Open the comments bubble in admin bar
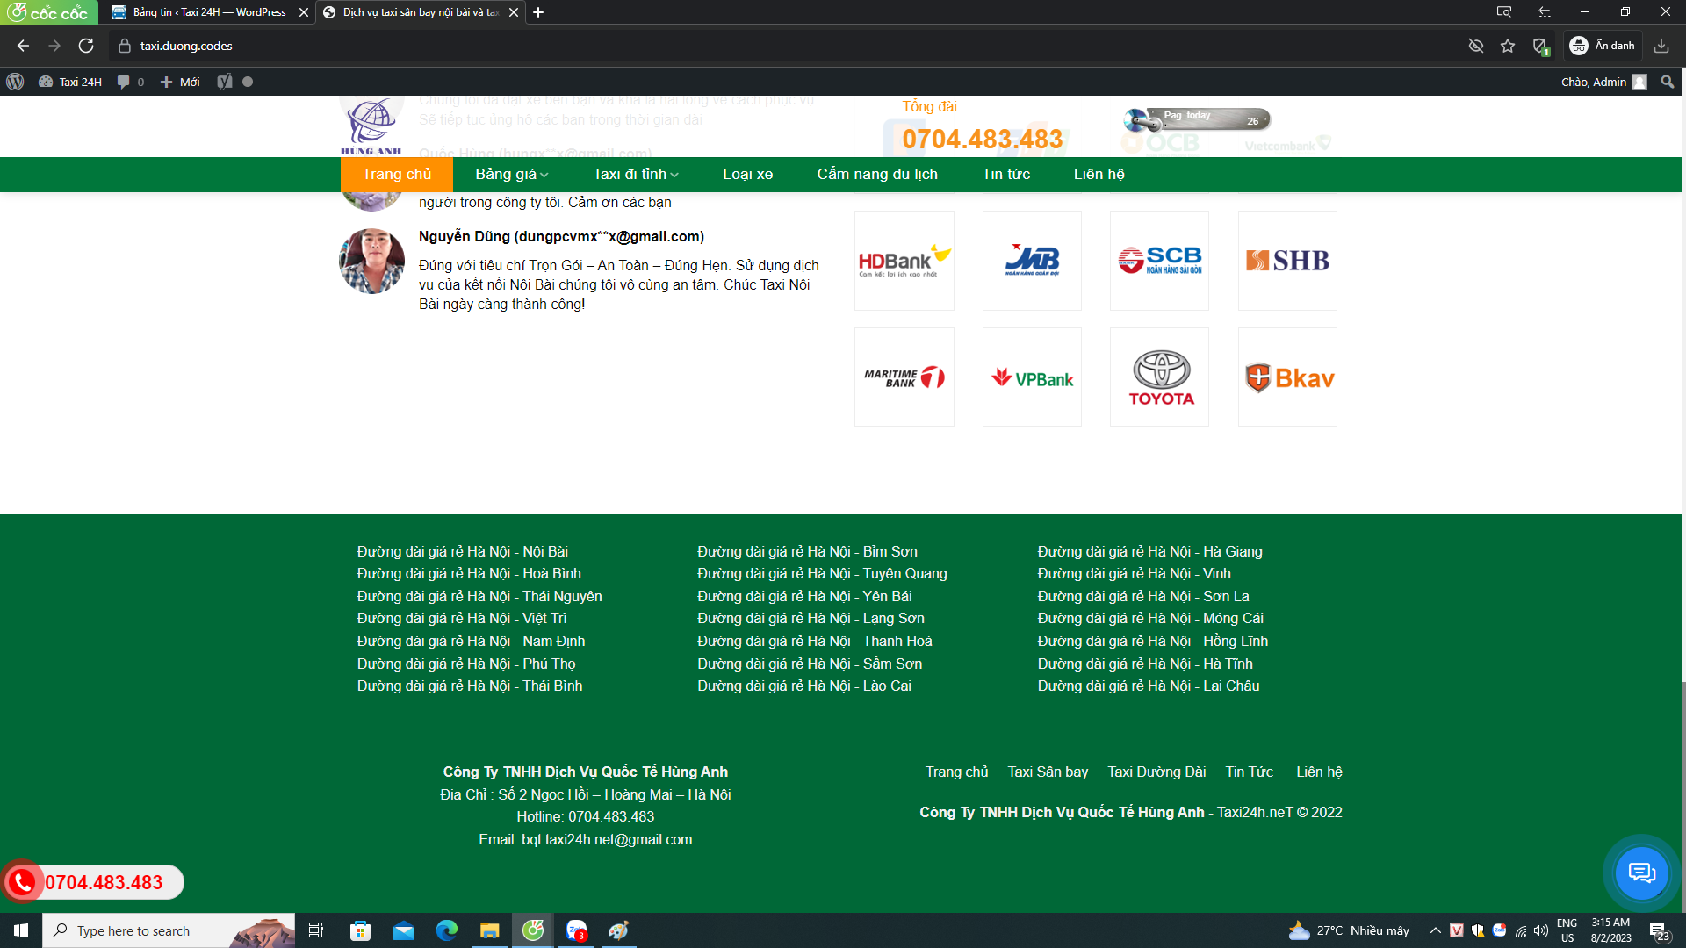 [x=124, y=82]
